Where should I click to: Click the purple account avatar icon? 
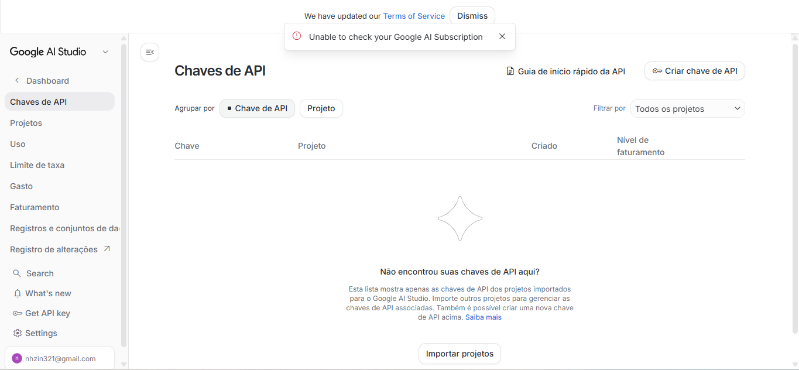tap(17, 358)
